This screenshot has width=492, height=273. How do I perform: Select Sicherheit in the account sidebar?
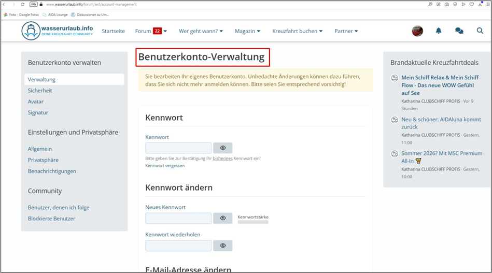tap(40, 91)
